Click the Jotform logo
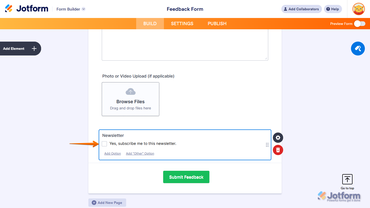The height and width of the screenshot is (208, 370). 26,8
